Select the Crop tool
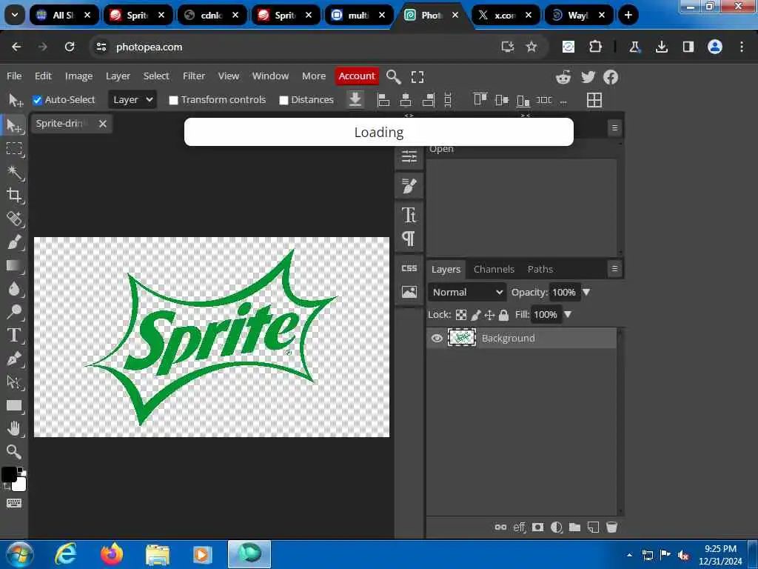Image resolution: width=758 pixels, height=569 pixels. pyautogui.click(x=14, y=196)
